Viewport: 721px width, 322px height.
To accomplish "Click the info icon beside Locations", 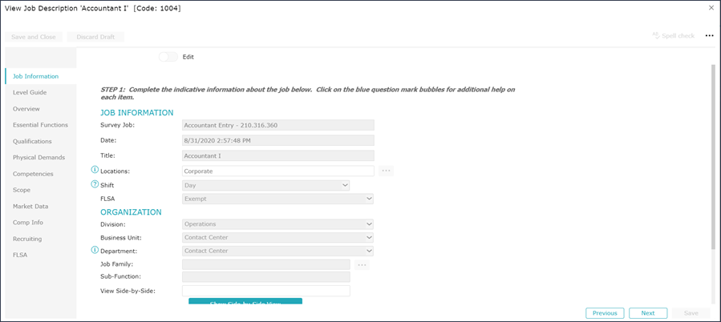I will (x=95, y=170).
